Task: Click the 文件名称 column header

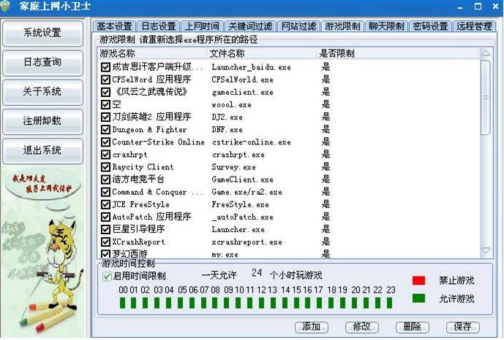Action: coord(261,53)
